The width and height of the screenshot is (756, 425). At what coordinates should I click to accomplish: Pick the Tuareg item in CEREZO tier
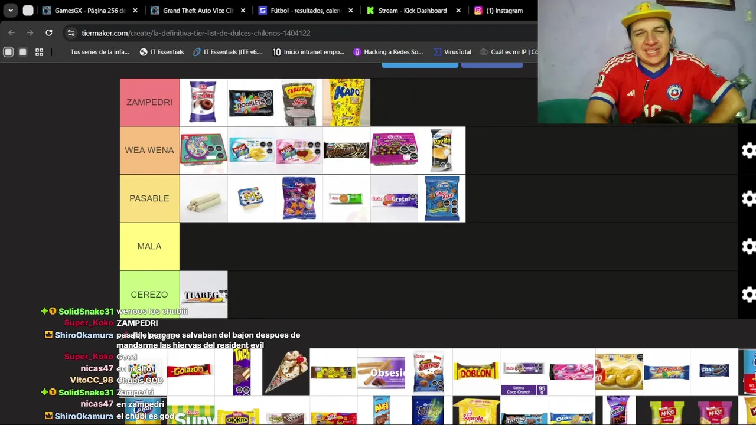(x=204, y=295)
